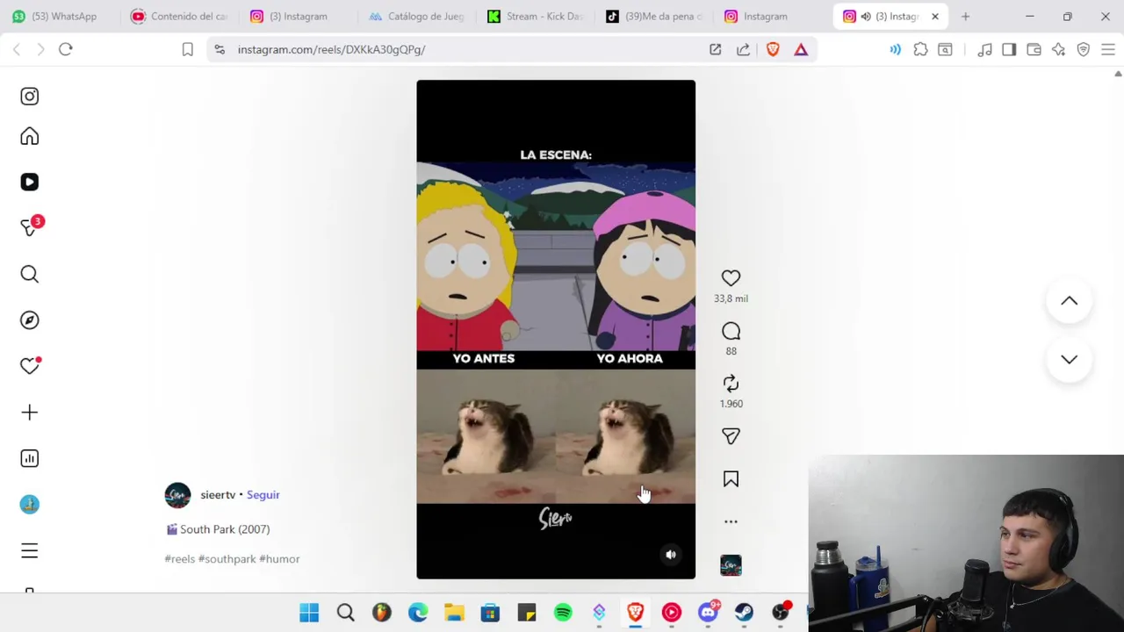View site information icon in address bar
The height and width of the screenshot is (632, 1124).
point(219,50)
